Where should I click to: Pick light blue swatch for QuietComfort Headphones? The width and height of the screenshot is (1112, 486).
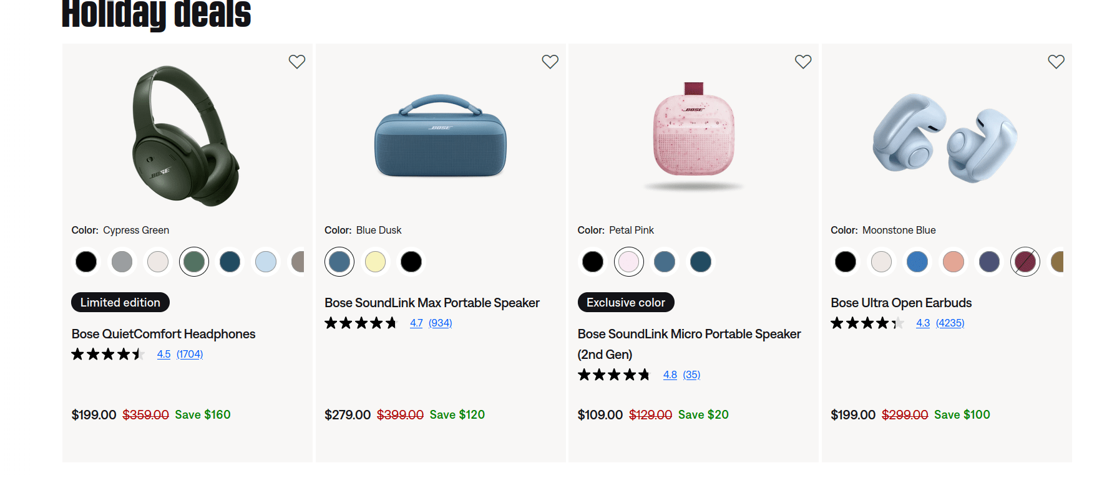pos(266,262)
